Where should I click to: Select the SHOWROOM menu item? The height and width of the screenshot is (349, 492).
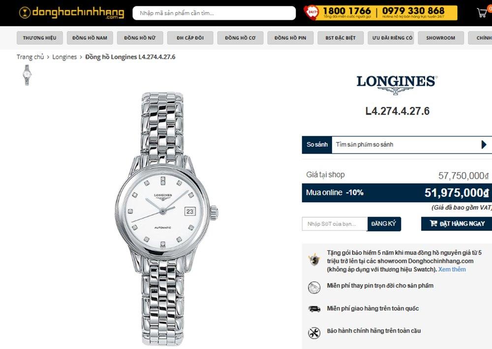point(440,38)
